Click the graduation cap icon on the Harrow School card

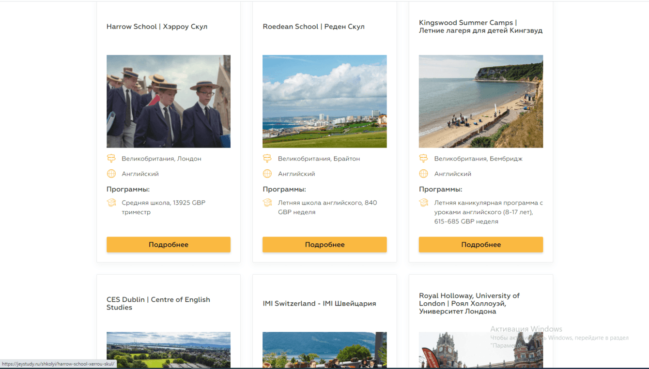tap(111, 203)
